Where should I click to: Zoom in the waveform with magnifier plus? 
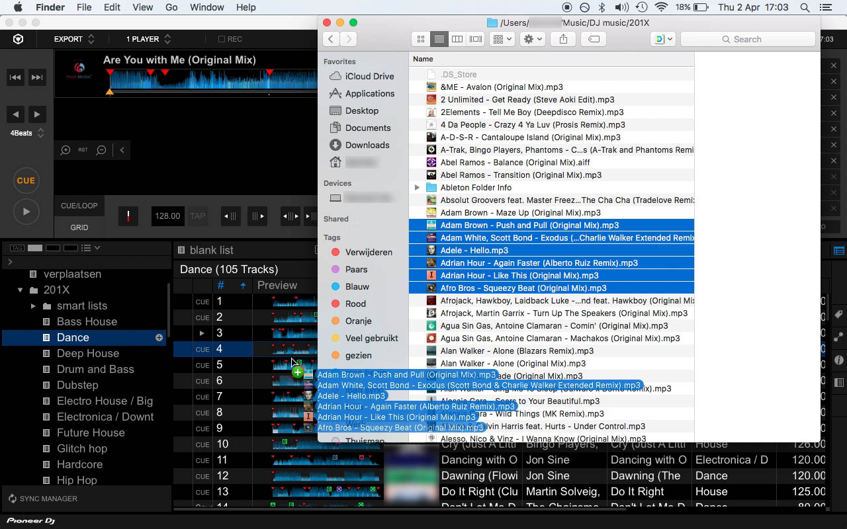(x=66, y=150)
